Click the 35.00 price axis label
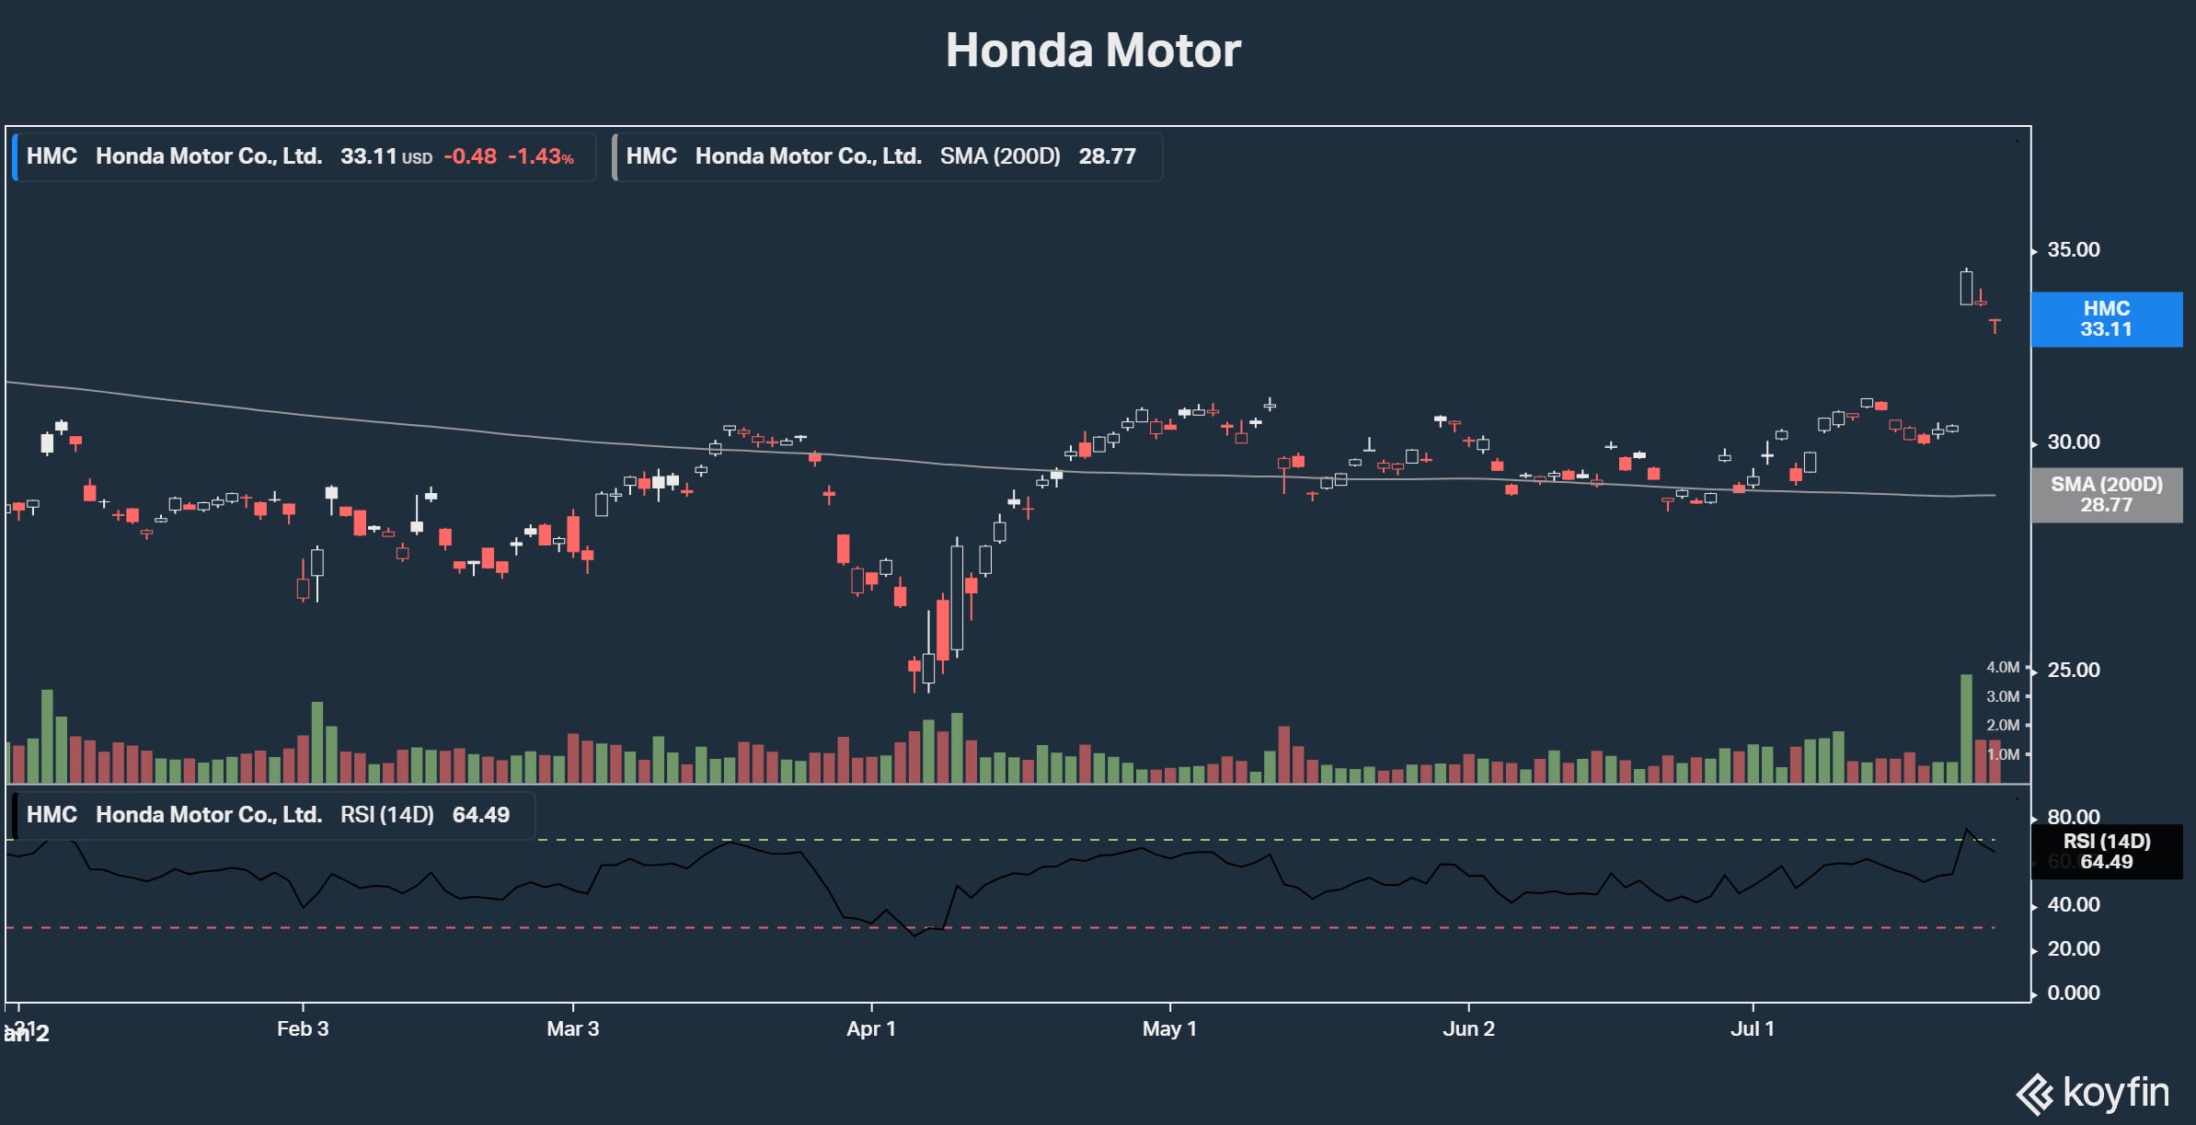The height and width of the screenshot is (1125, 2196). pos(2073,250)
